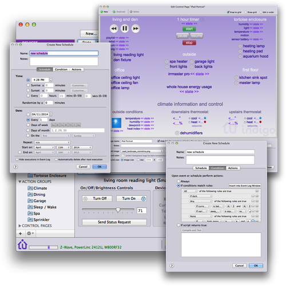The width and height of the screenshot is (286, 286).
Task: Select If script returns true radio button
Action: pos(178,225)
